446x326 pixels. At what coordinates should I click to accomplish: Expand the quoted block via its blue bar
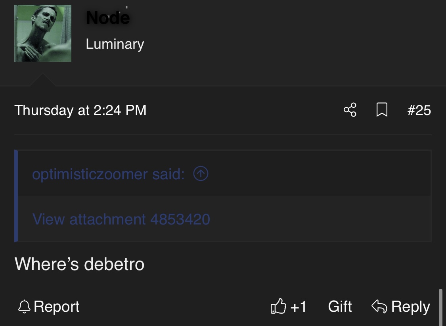pos(16,196)
